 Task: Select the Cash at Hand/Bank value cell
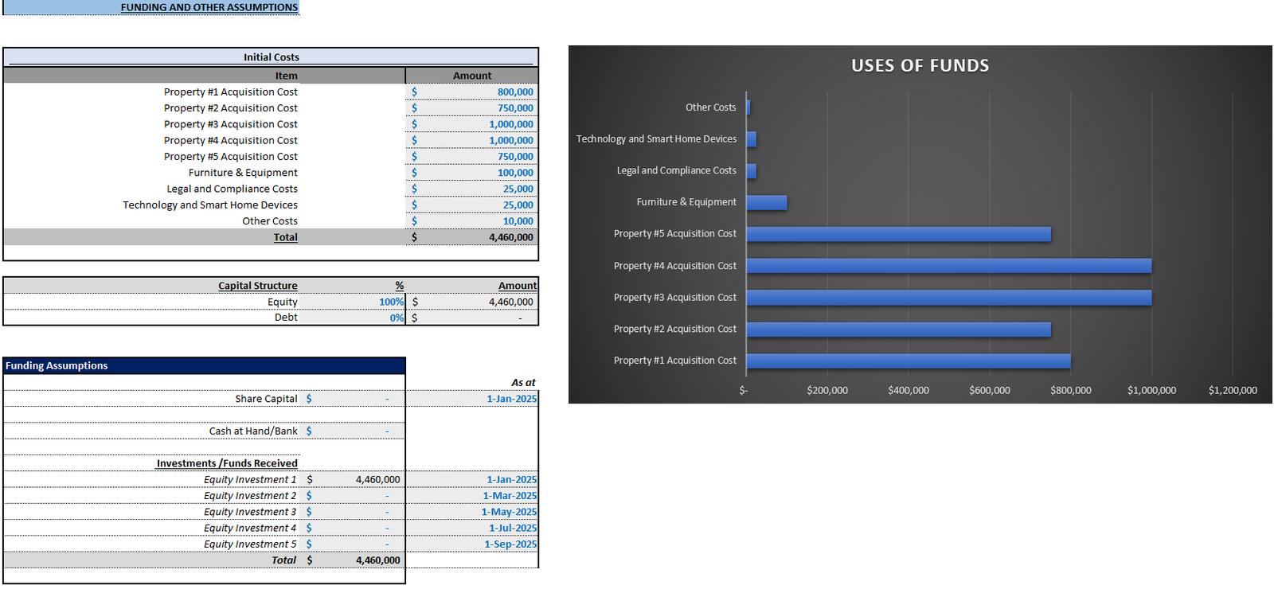coord(352,431)
